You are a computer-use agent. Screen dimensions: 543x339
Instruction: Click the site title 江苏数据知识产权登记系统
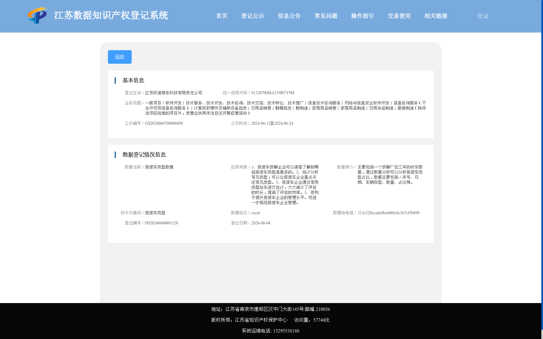(x=111, y=15)
